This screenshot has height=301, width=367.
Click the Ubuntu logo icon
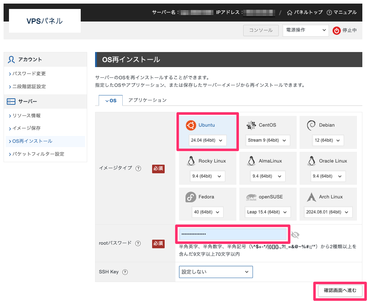coord(191,125)
